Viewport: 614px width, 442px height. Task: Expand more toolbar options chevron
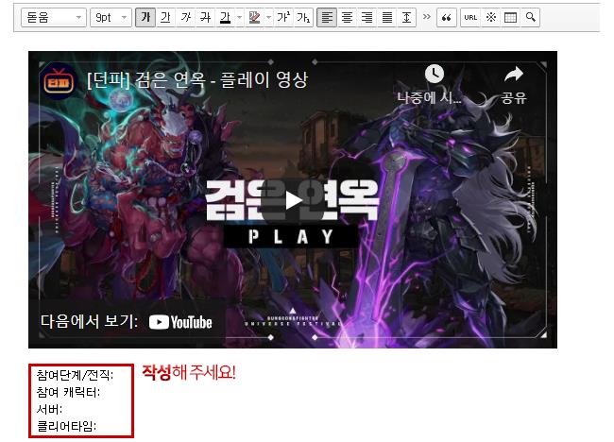tap(427, 17)
